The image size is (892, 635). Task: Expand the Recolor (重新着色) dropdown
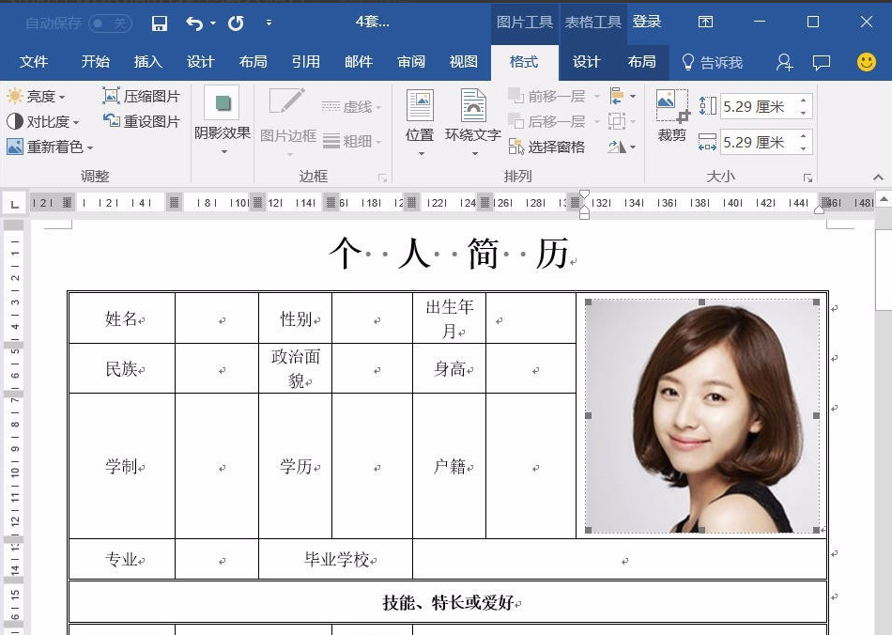50,147
